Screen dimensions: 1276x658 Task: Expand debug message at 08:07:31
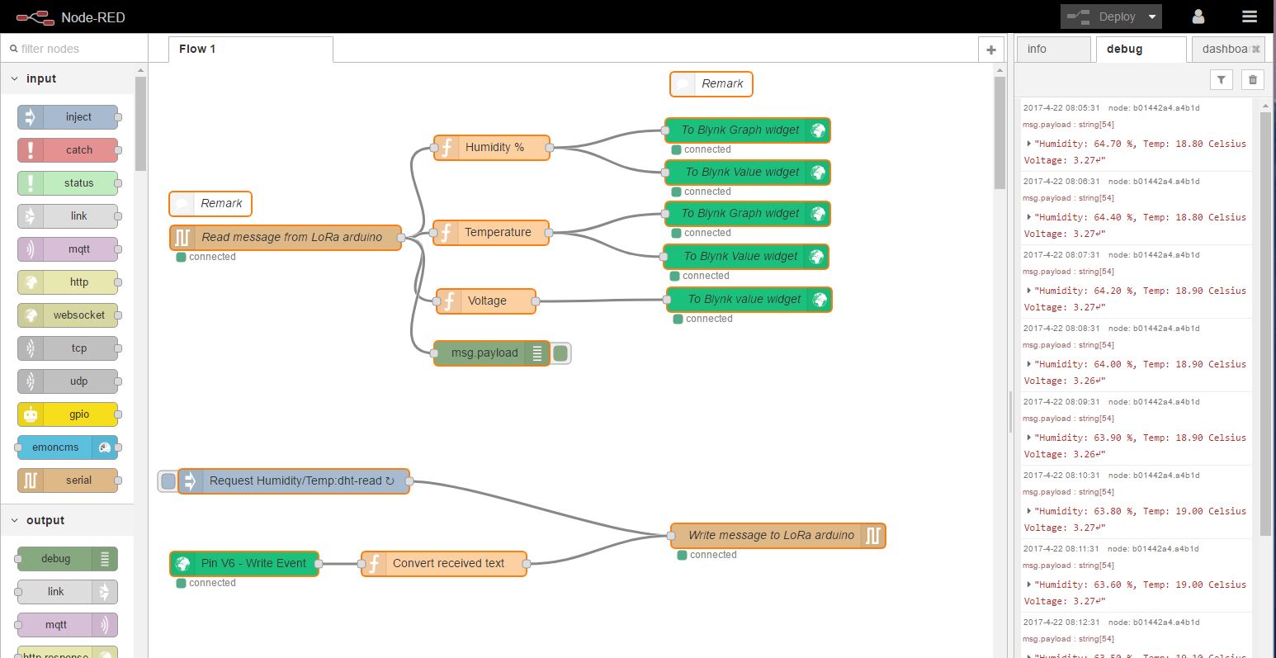click(1028, 291)
